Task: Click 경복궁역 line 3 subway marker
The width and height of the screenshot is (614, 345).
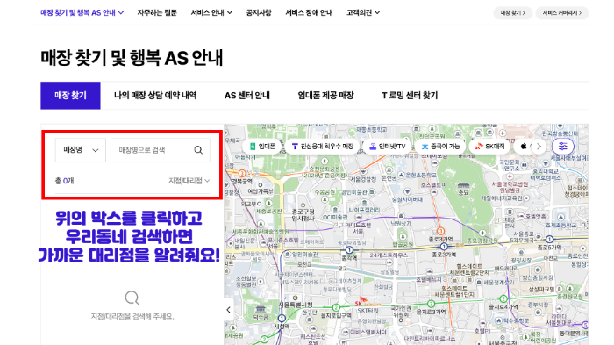Action: click(x=242, y=173)
